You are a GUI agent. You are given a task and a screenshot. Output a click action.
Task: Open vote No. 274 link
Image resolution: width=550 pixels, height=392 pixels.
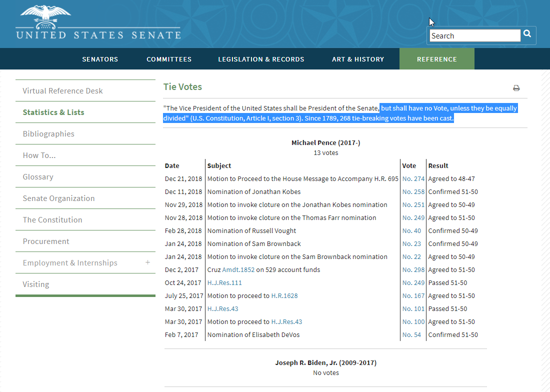(413, 179)
